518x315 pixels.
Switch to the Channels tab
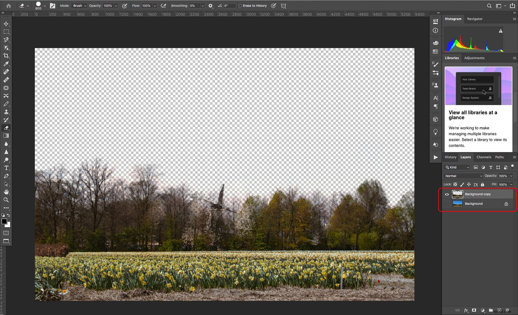tap(483, 157)
